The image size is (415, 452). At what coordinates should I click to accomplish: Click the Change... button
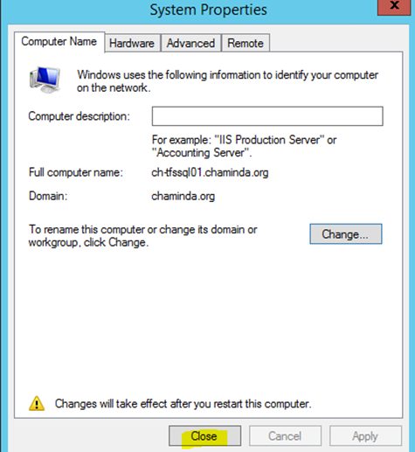tap(346, 234)
